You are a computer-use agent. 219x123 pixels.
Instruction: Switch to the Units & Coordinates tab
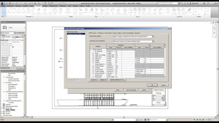click(128, 33)
